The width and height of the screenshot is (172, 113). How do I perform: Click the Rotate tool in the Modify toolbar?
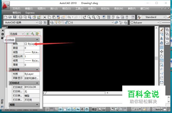click(162, 56)
